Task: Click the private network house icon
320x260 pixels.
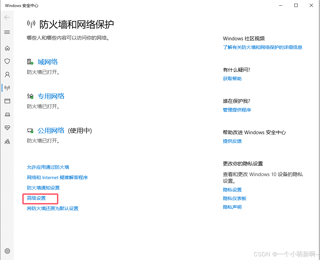Action: tap(30, 96)
